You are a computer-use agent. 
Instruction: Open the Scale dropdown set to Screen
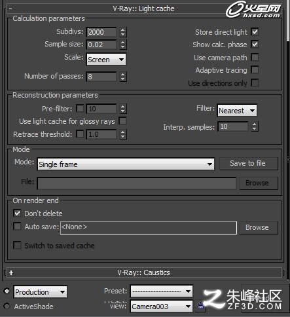pos(106,60)
